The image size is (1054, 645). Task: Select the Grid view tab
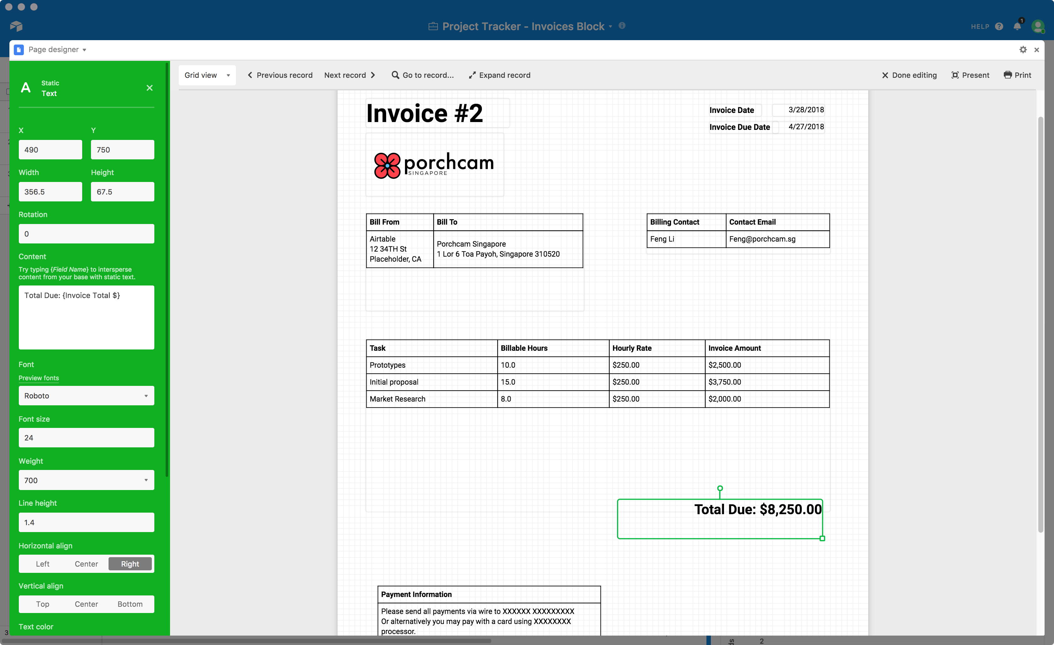tap(208, 75)
